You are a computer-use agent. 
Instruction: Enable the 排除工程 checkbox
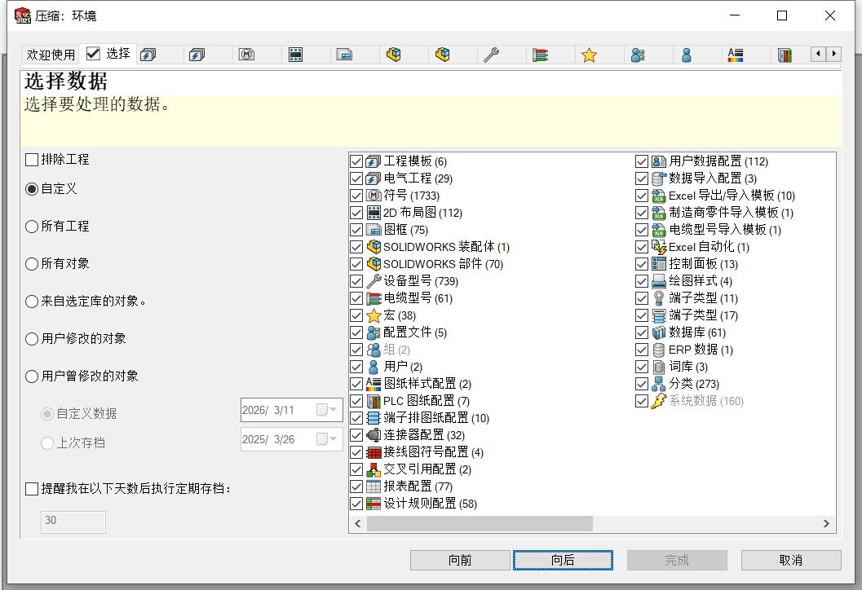click(x=32, y=160)
